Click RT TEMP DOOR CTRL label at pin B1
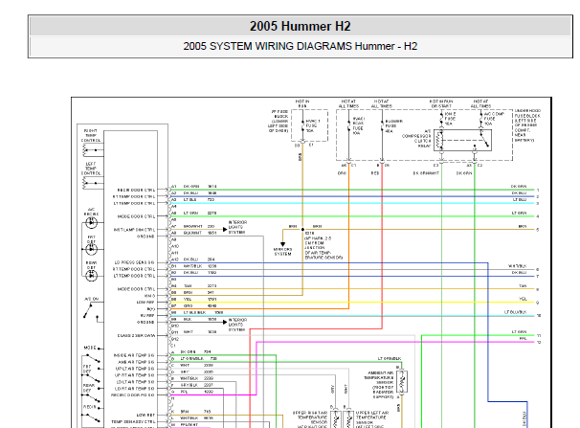Screen dimensions: 580x428 [134, 269]
